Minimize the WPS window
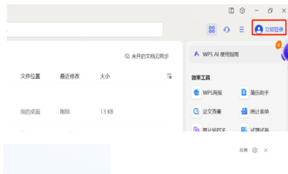 click(257, 10)
